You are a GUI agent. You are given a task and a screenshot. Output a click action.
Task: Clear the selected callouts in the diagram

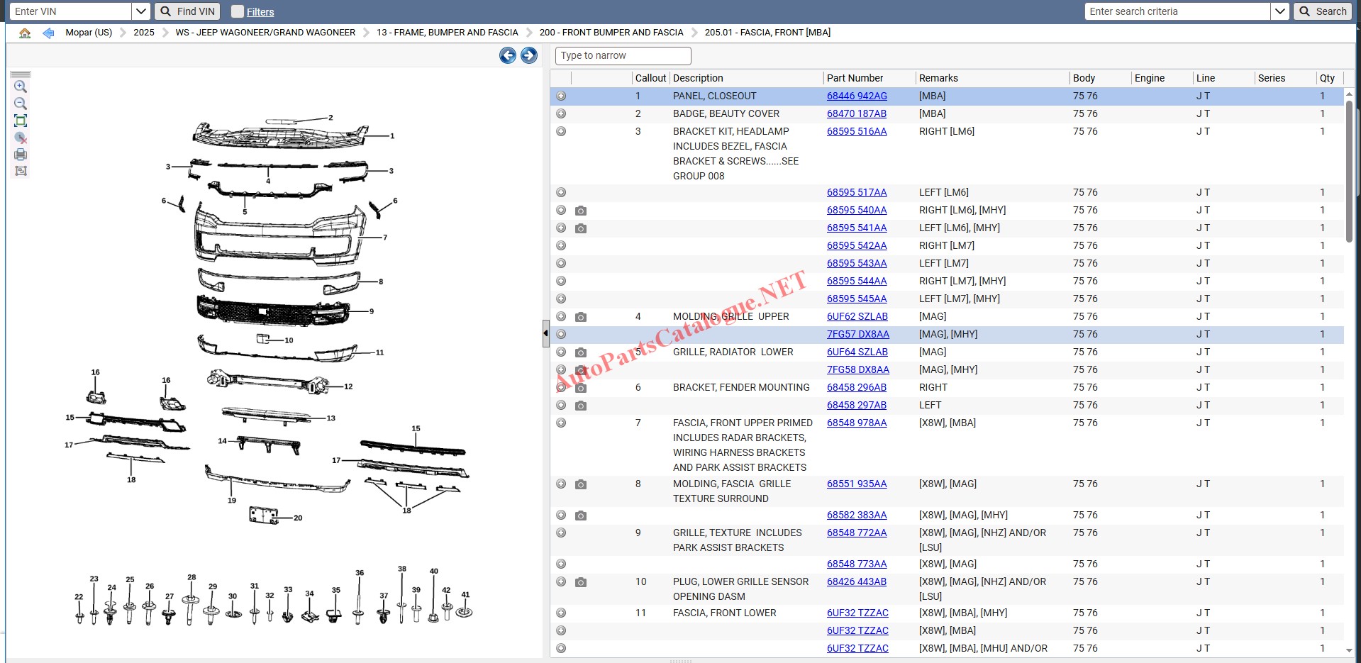(21, 138)
